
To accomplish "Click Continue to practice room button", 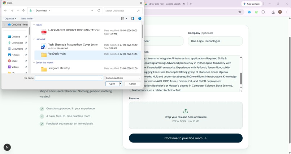I will pyautogui.click(x=186, y=138).
